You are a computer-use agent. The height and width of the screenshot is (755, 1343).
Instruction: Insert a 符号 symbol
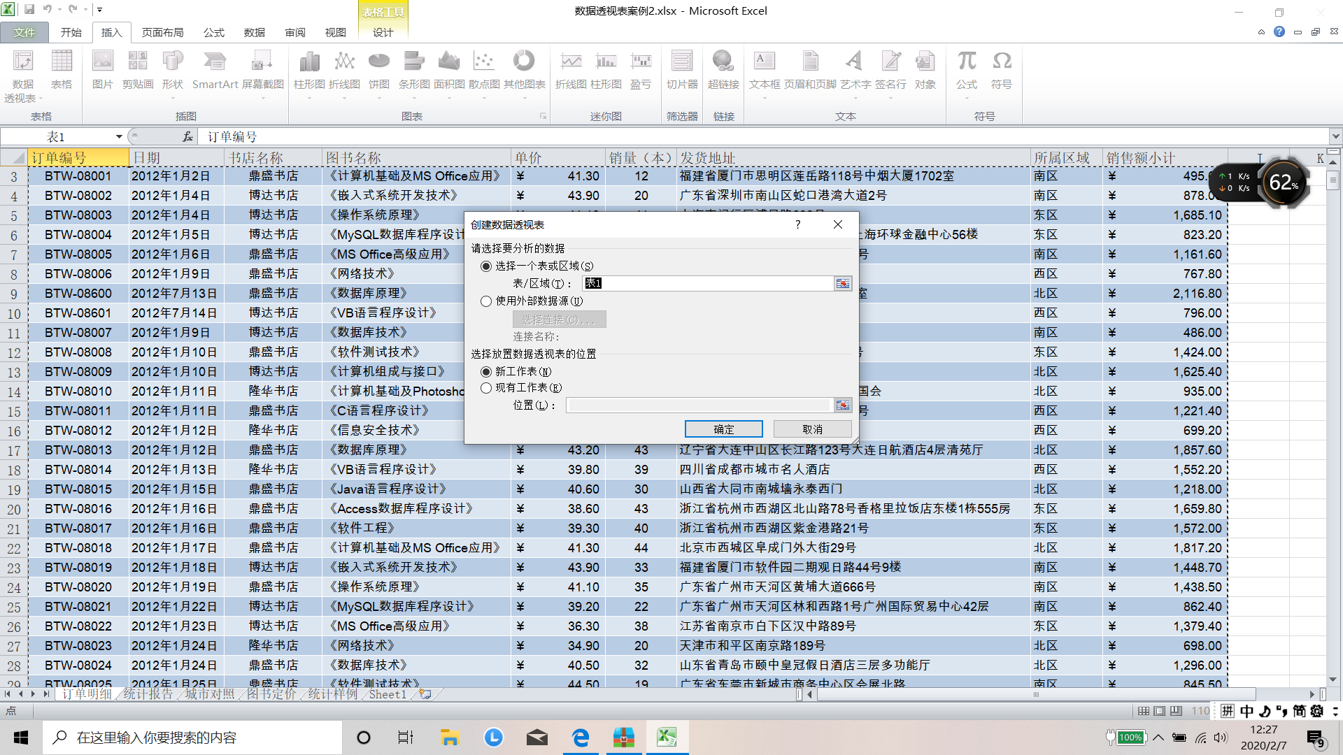pyautogui.click(x=1002, y=70)
